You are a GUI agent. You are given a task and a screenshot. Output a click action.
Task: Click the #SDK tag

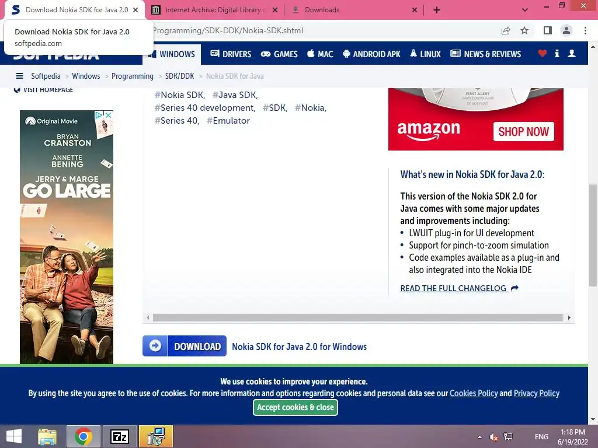[x=275, y=108]
